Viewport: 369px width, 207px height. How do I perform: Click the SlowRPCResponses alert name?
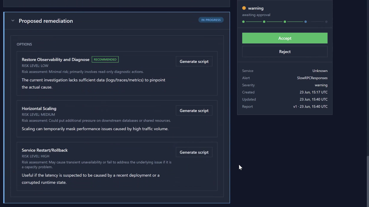coord(312,78)
